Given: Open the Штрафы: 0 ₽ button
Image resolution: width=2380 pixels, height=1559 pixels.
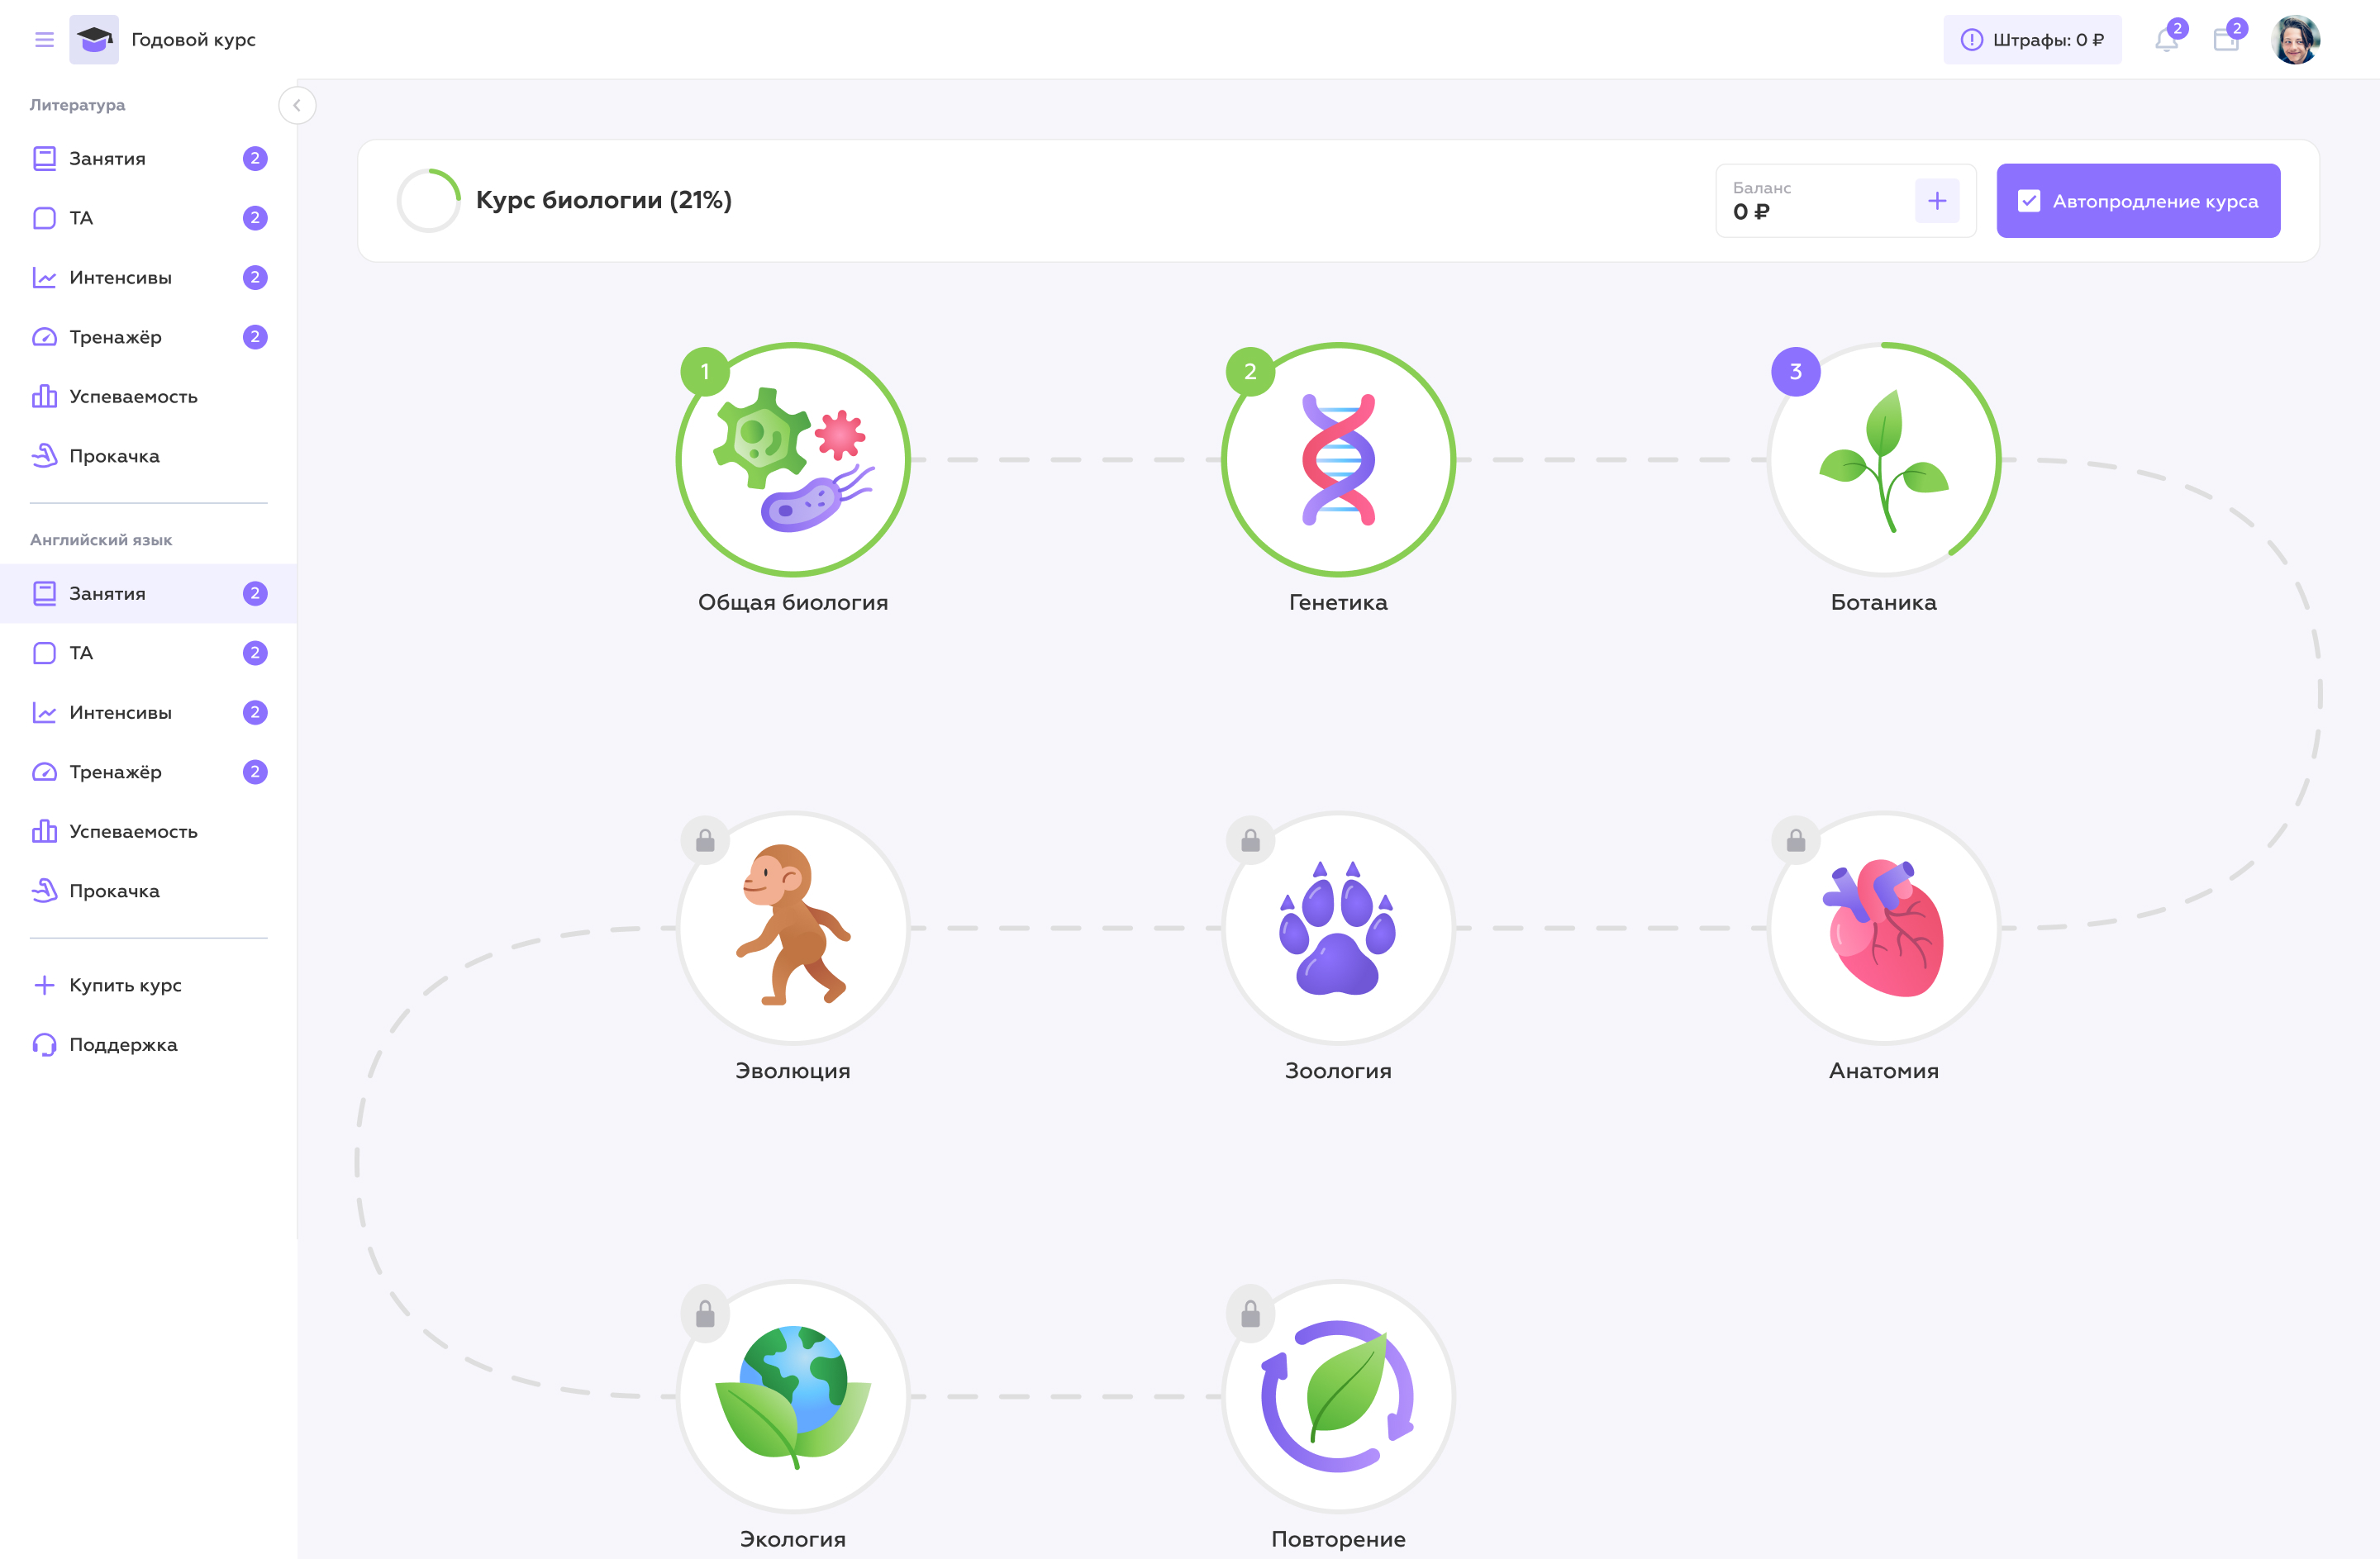Looking at the screenshot, I should coord(2032,40).
